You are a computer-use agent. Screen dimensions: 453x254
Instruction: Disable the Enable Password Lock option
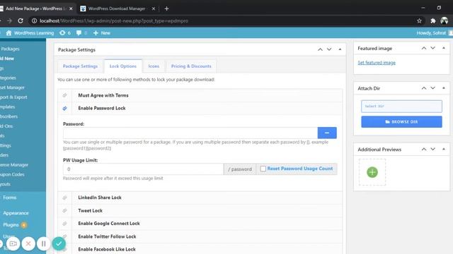tap(64, 108)
